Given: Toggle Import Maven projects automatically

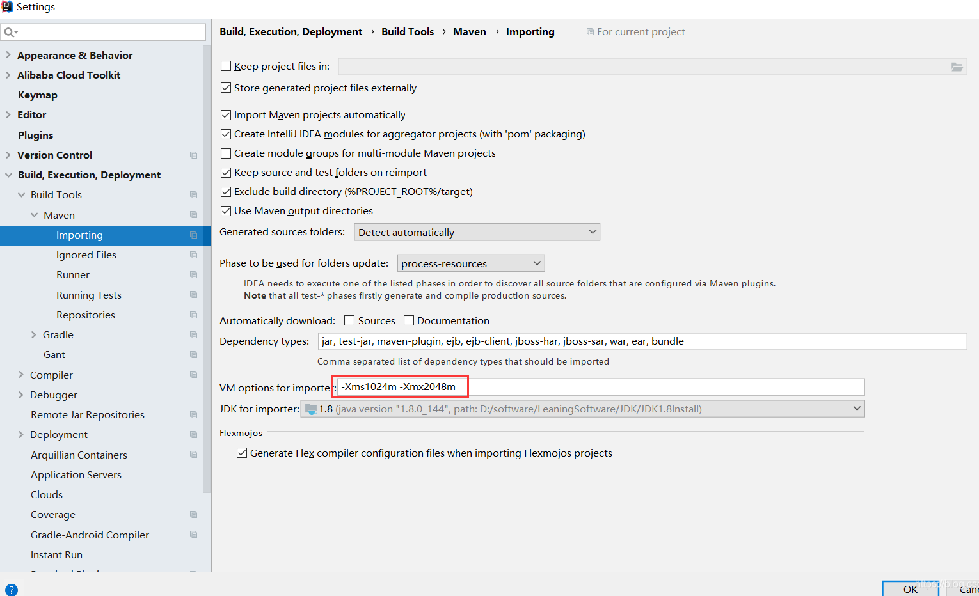Looking at the screenshot, I should 226,115.
